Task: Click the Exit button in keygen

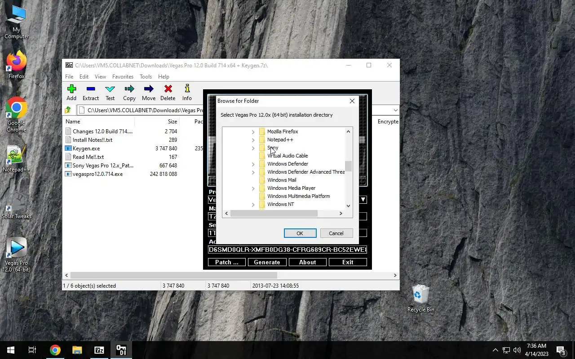Action: click(x=348, y=262)
